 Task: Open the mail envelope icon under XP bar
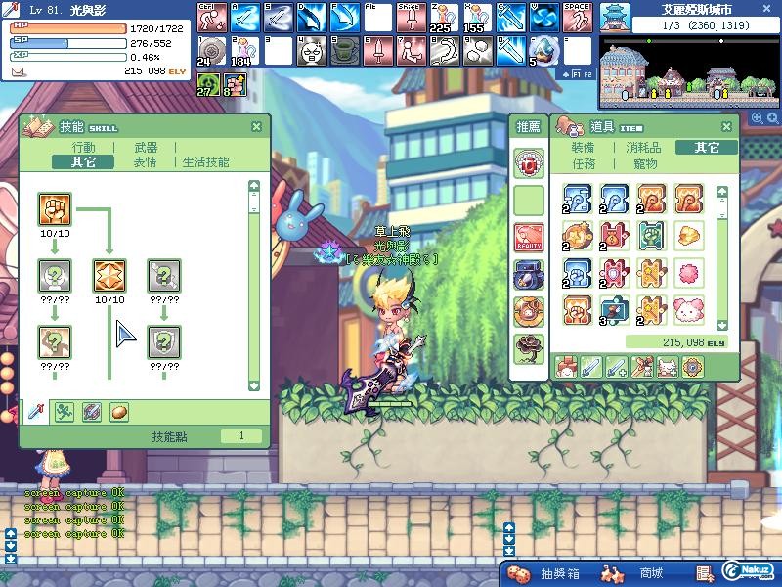pos(18,72)
